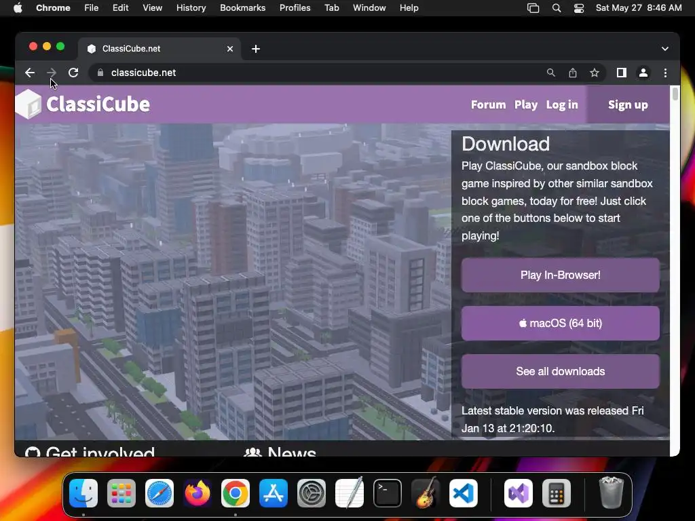
Task: Click the Download heading text
Action: pyautogui.click(x=505, y=144)
